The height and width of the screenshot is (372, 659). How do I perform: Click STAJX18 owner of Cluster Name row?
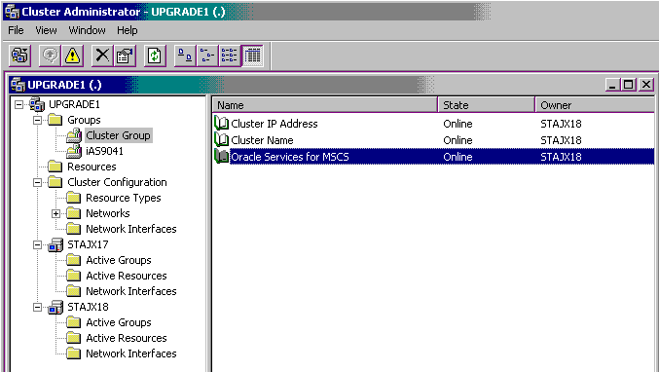561,140
